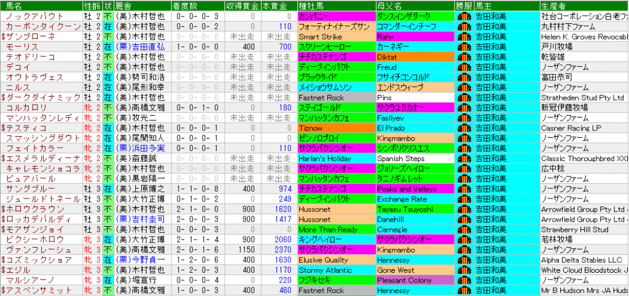Click the silks icon in the ピクシーホロウ row
Screen dimensions: 629x296
point(464,240)
